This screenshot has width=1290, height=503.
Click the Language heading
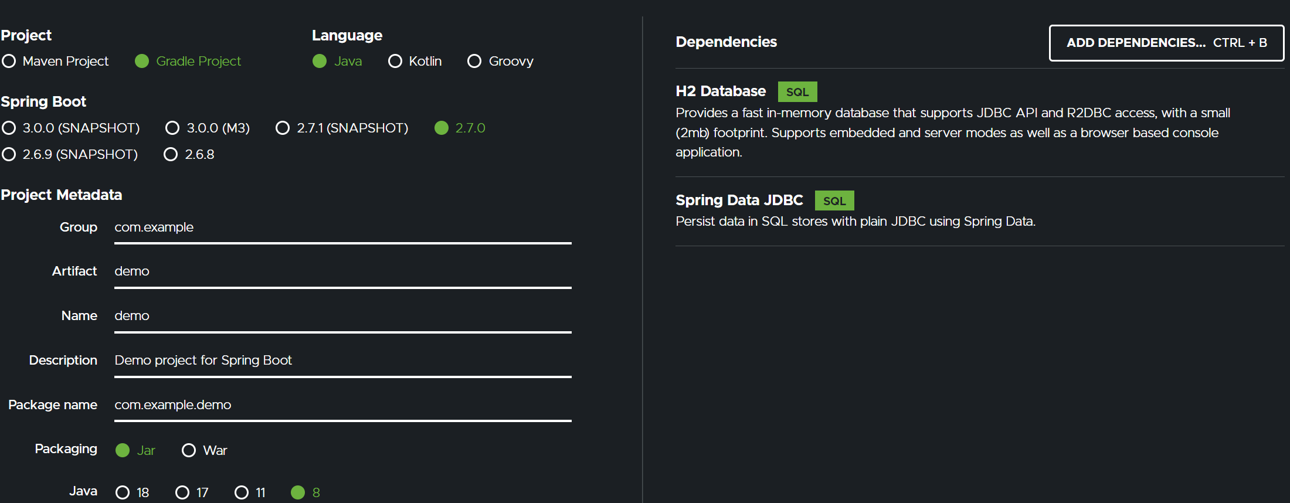(x=347, y=36)
